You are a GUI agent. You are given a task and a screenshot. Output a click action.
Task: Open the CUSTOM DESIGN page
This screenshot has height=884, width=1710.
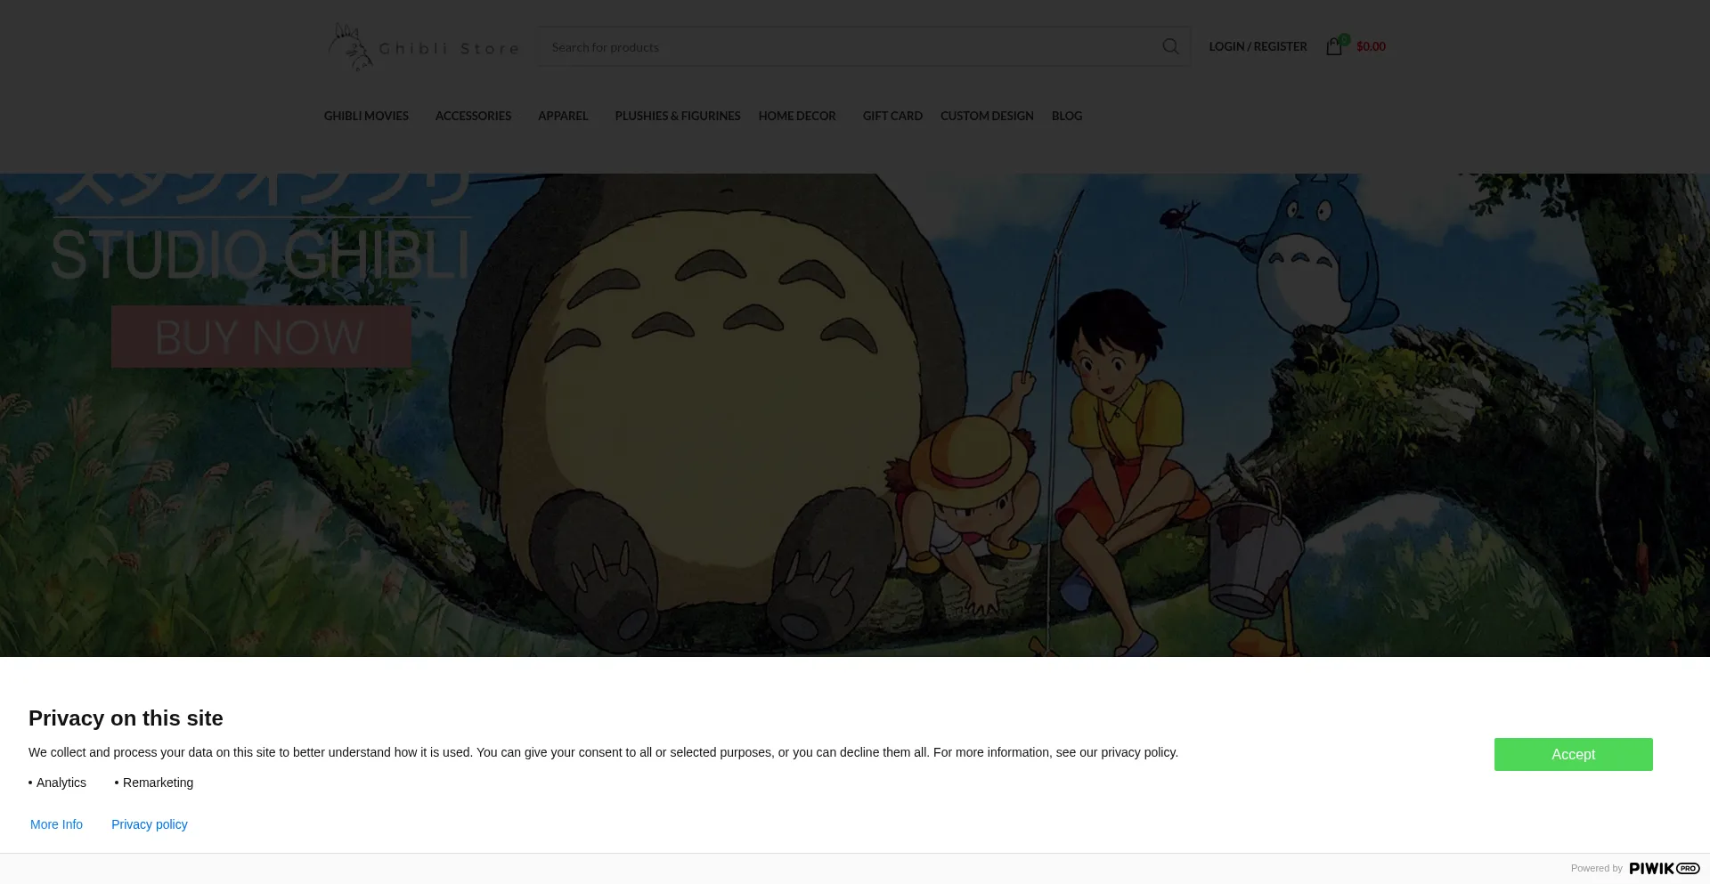pyautogui.click(x=987, y=116)
